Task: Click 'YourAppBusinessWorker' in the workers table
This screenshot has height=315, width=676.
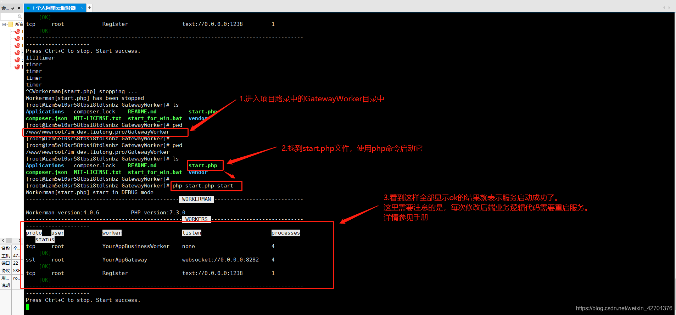Action: pyautogui.click(x=136, y=246)
